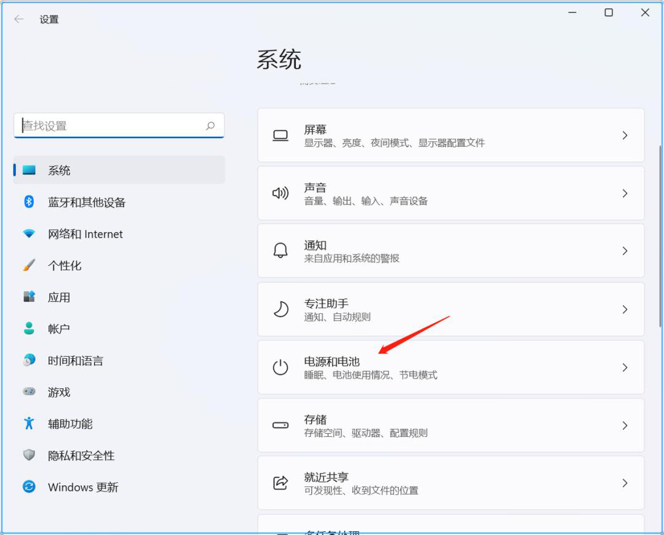Expand 通知 row with its chevron
Screen dimensions: 664x535
pyautogui.click(x=625, y=251)
